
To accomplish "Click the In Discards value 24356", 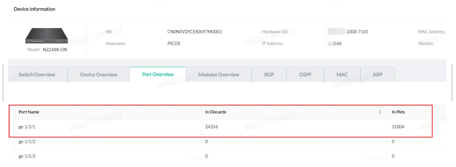I will (x=212, y=127).
